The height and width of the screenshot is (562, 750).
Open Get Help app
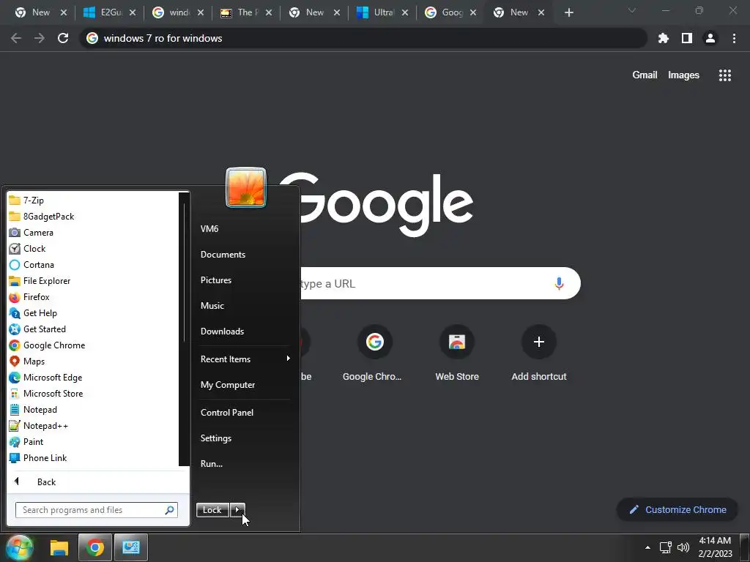34,313
